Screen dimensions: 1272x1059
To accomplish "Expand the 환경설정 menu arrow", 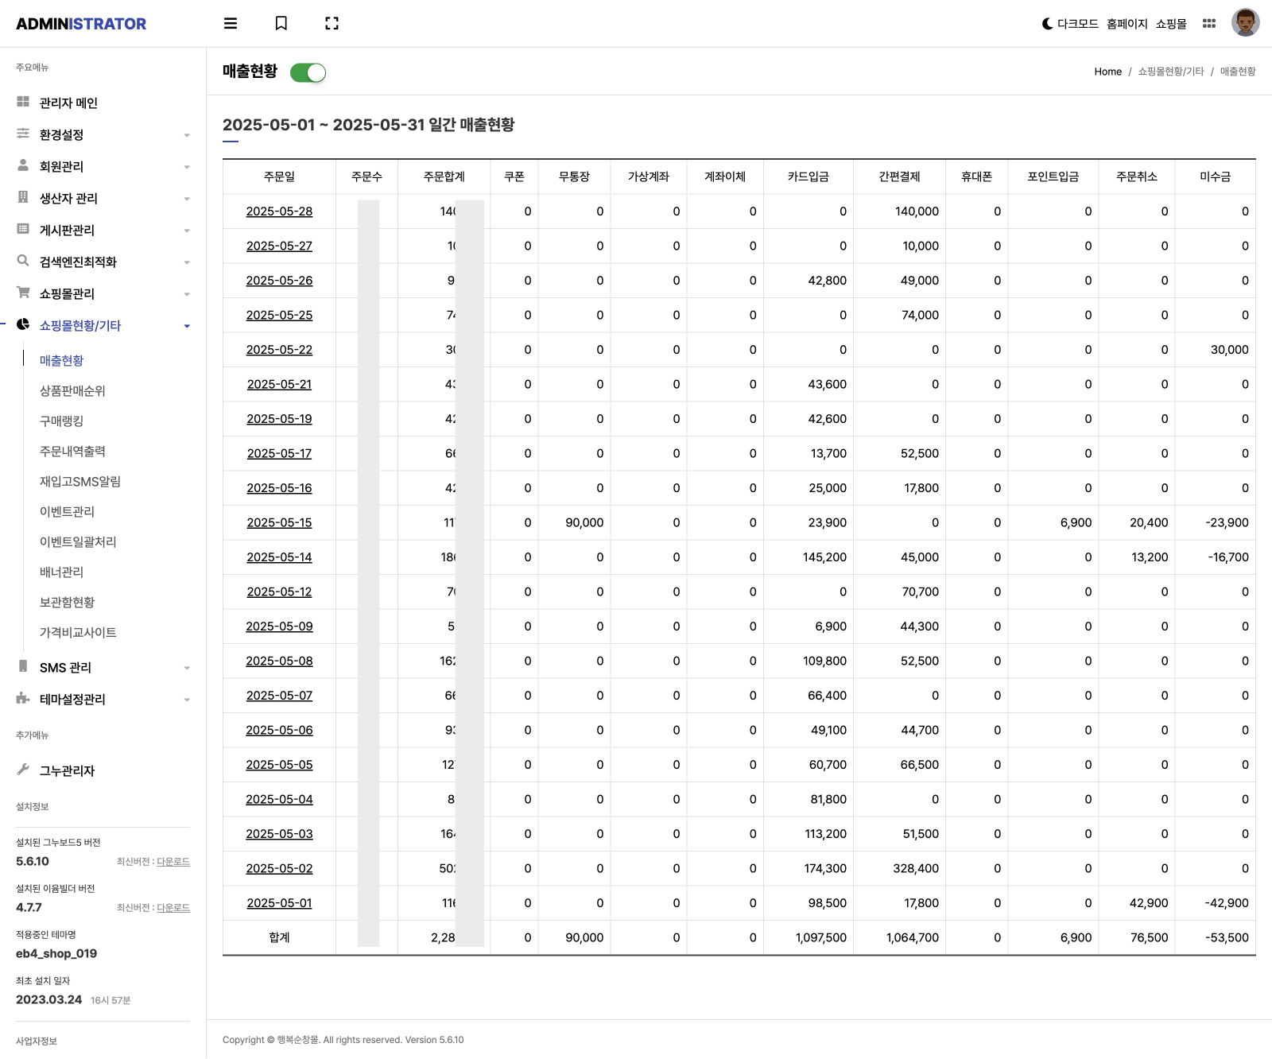I will click(x=187, y=135).
